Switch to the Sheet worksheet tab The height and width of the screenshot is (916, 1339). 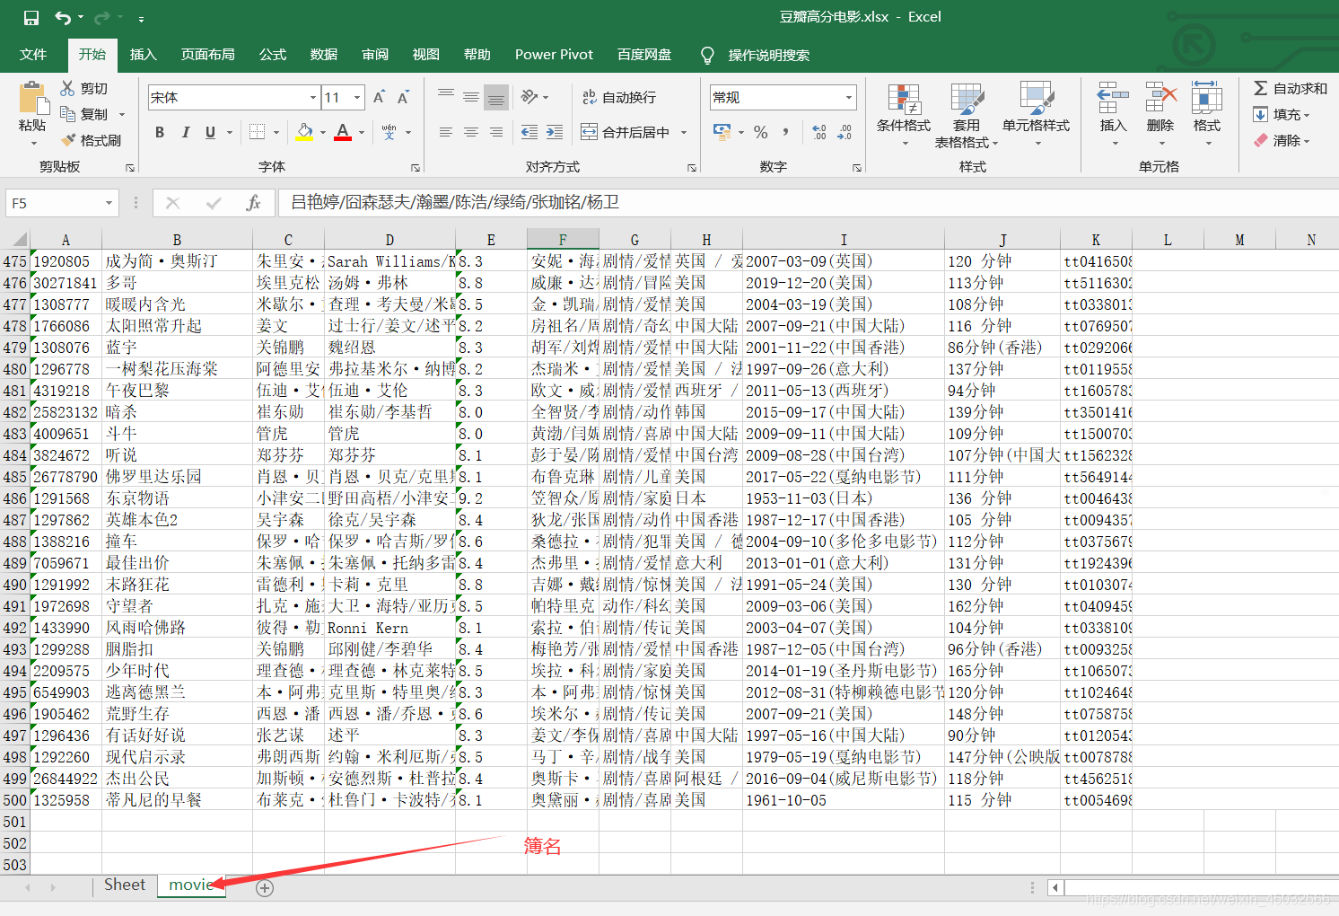(x=125, y=885)
